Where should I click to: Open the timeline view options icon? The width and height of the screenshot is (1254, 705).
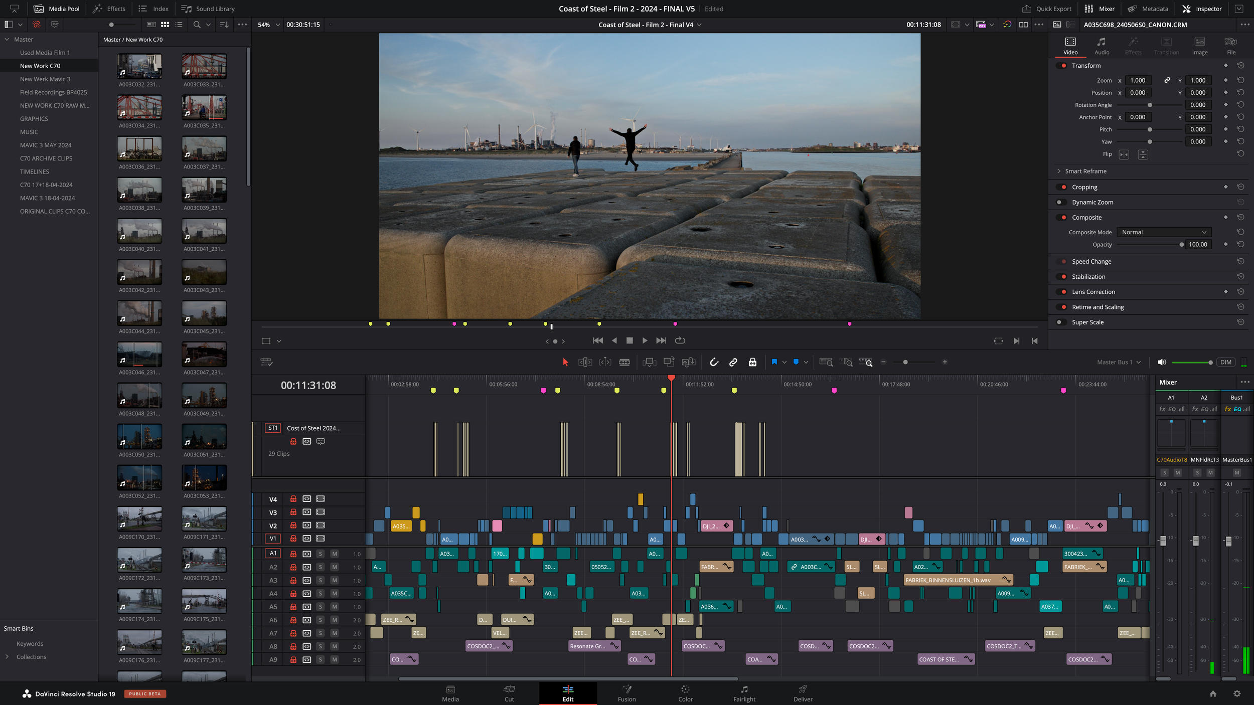pos(266,362)
